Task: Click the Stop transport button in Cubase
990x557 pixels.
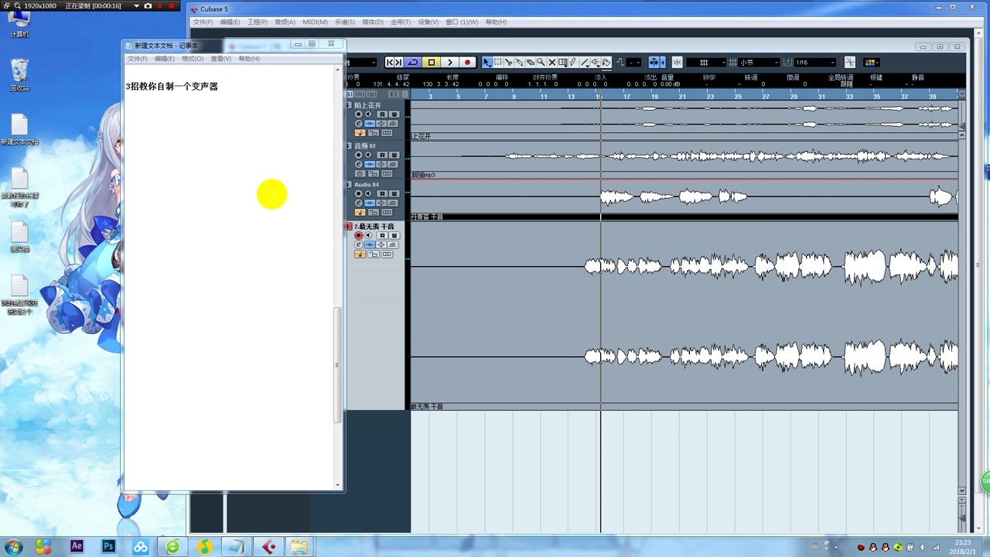Action: (x=432, y=62)
